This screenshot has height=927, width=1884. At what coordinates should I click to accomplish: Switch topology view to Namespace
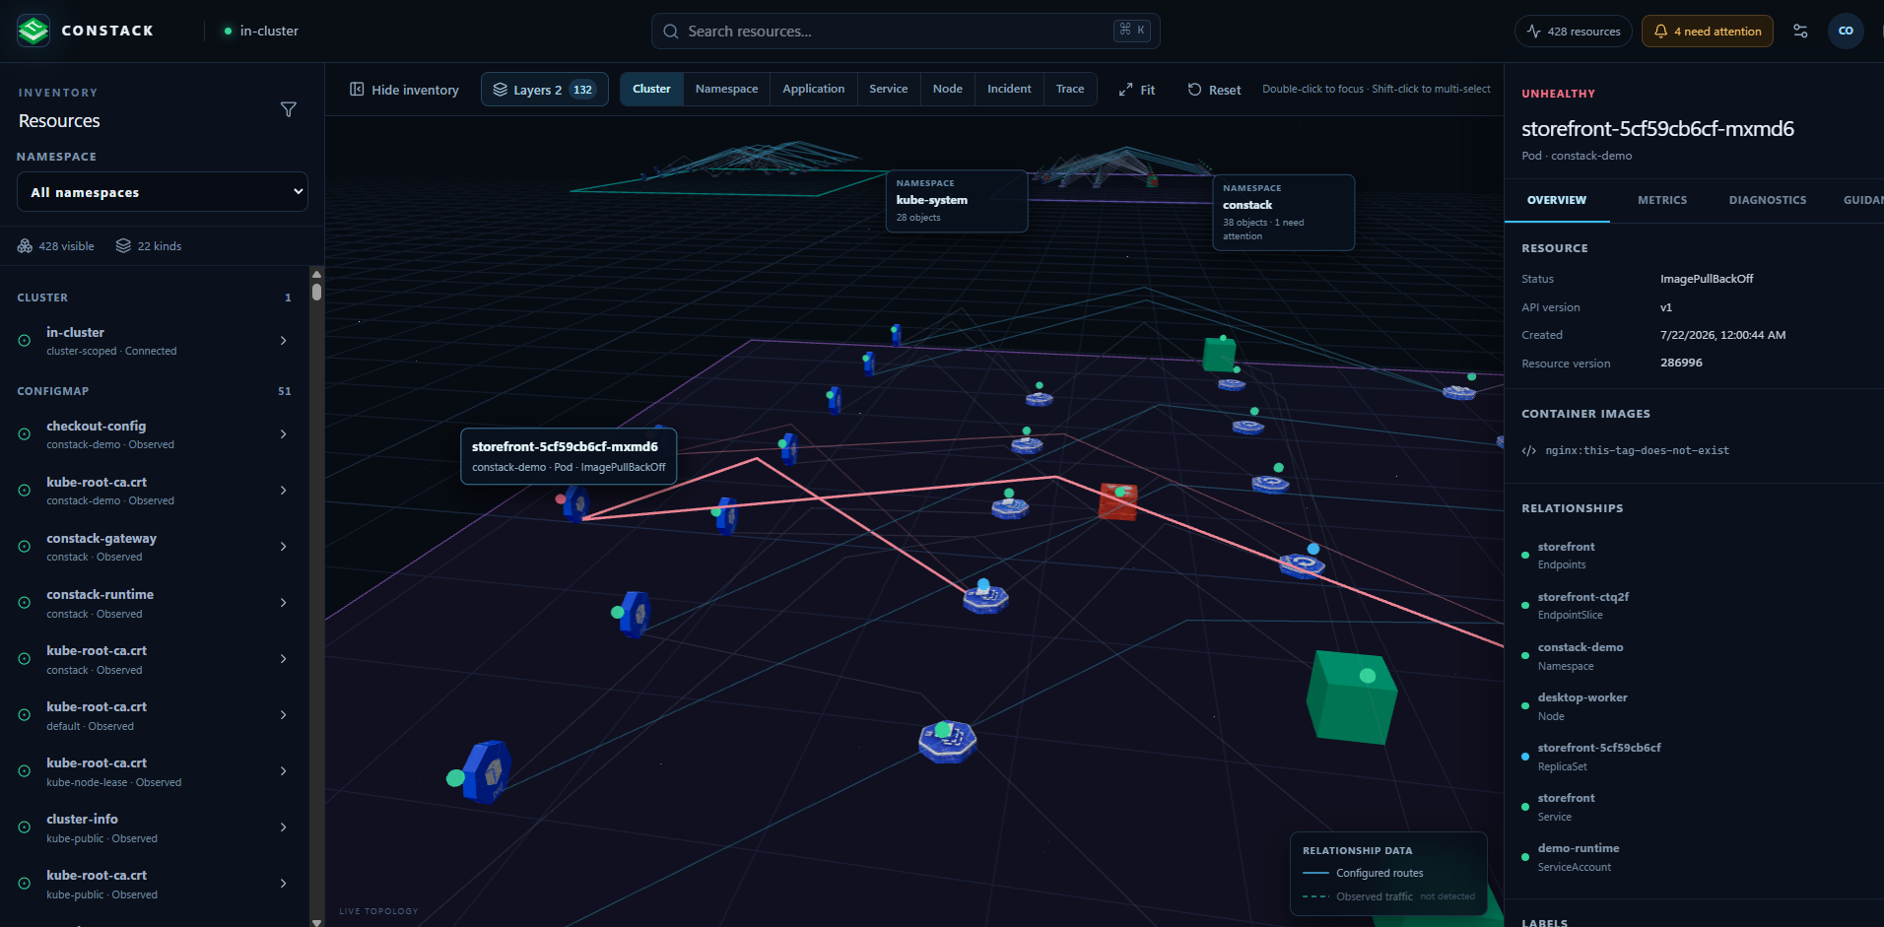tap(726, 89)
